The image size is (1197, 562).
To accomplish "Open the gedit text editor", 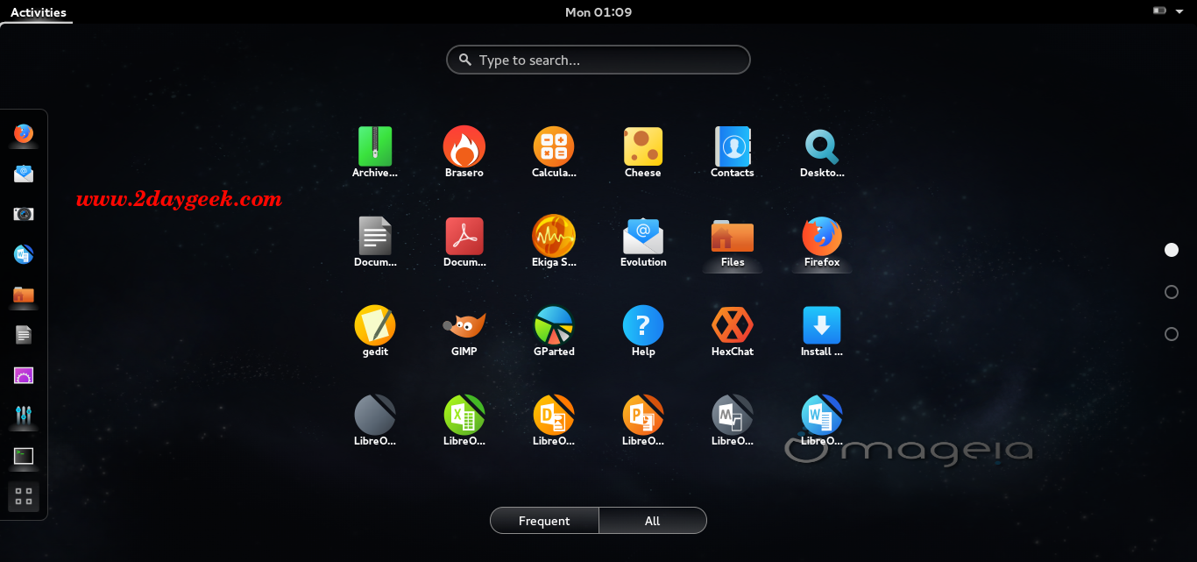I will click(375, 325).
